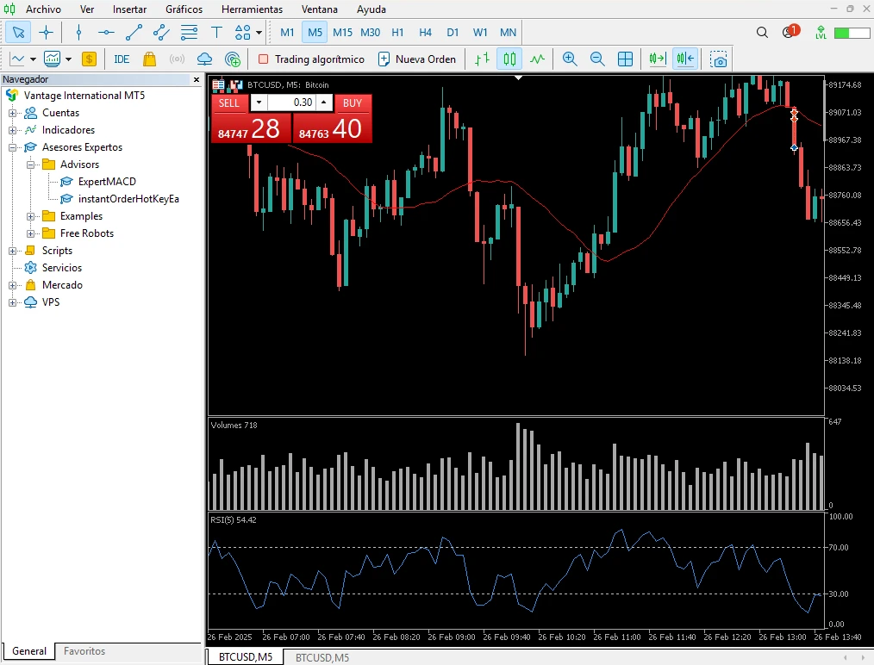Open the geometric shapes dropdown arrow
874x665 pixels.
coord(257,32)
